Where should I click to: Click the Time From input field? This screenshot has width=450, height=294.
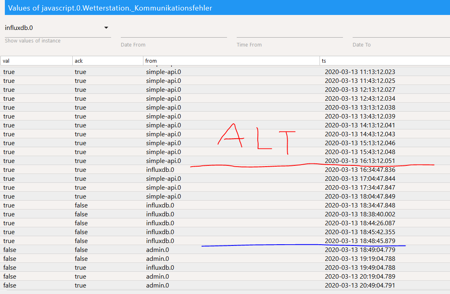click(290, 32)
